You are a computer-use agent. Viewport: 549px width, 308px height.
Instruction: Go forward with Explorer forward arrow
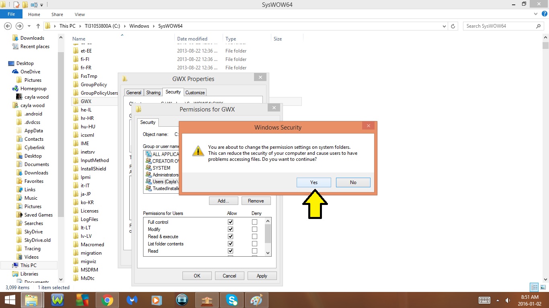click(19, 26)
